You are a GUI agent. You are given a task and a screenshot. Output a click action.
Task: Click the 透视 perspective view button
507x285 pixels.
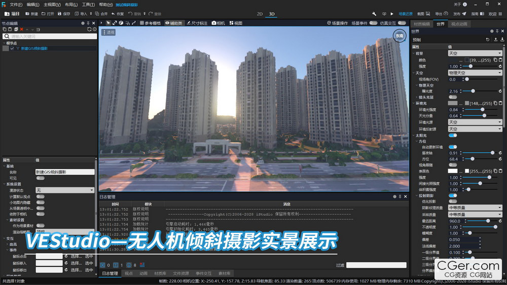point(108,32)
